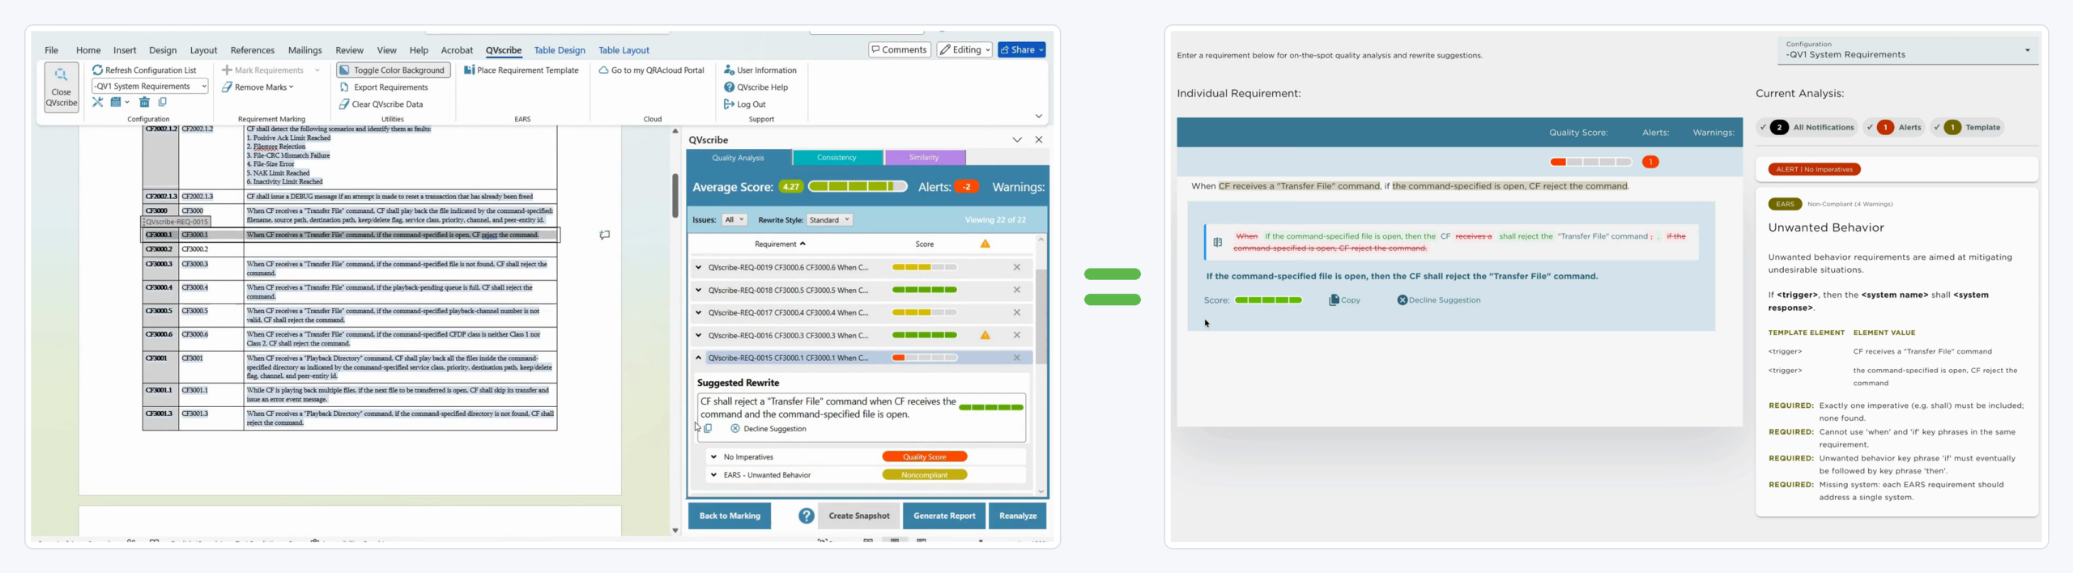Click the Refresh Configuration List icon

(97, 70)
